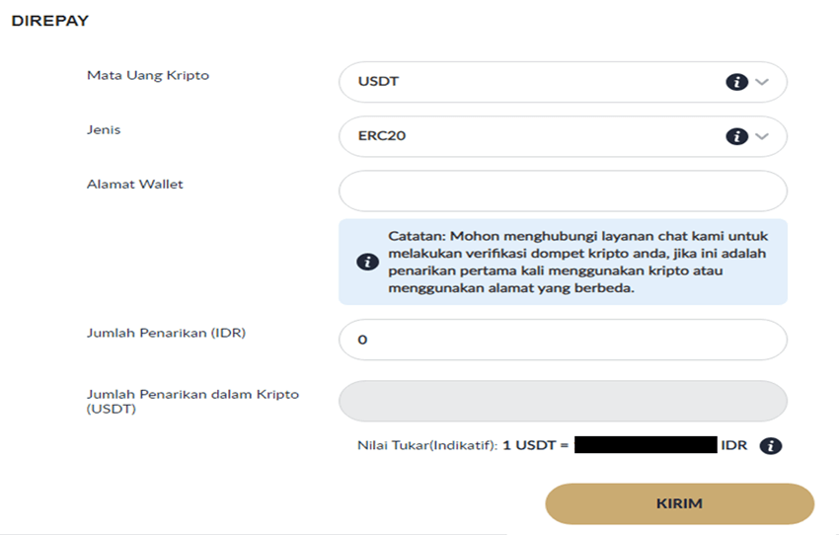Click the info icon beside the Catatan note
The height and width of the screenshot is (535, 839).
click(x=366, y=262)
